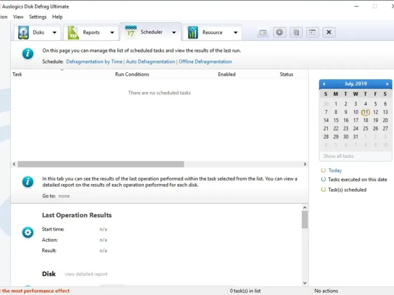394x295 pixels.
Task: Click the Scheduler calendar icon
Action: click(131, 32)
